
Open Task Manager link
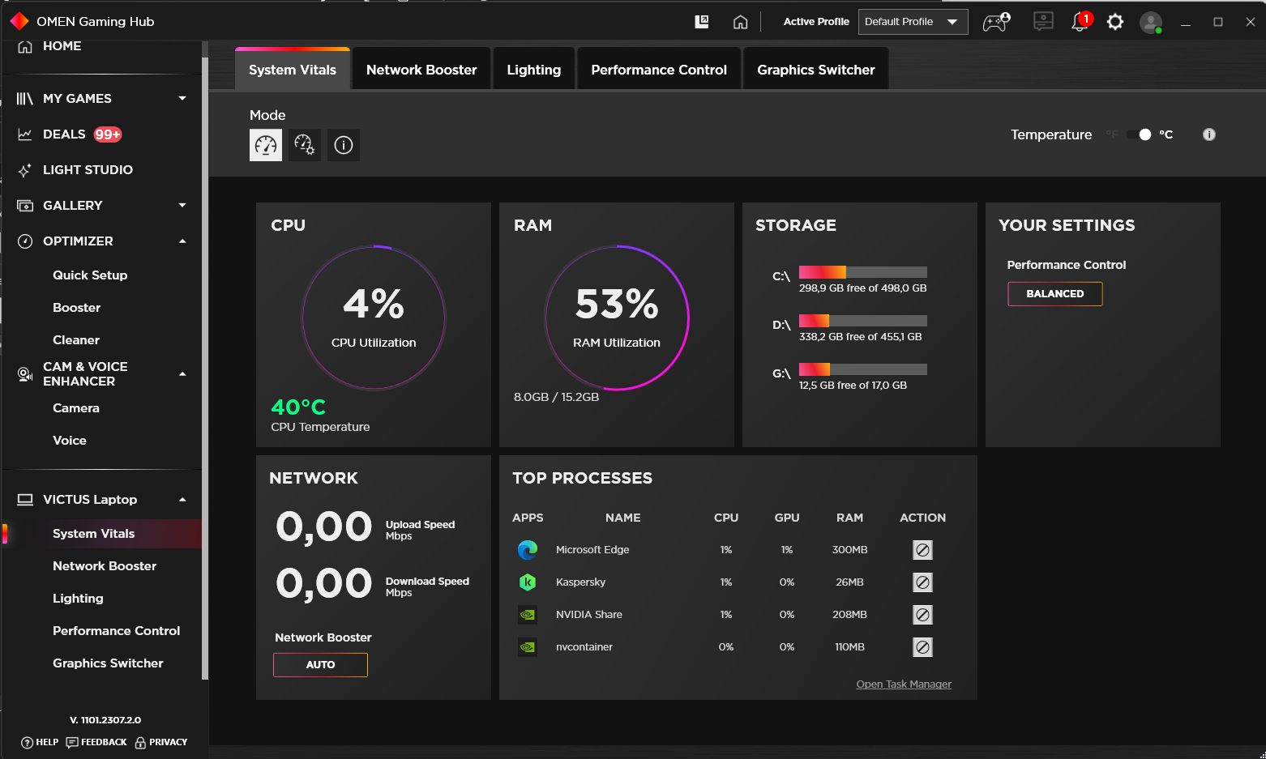904,684
